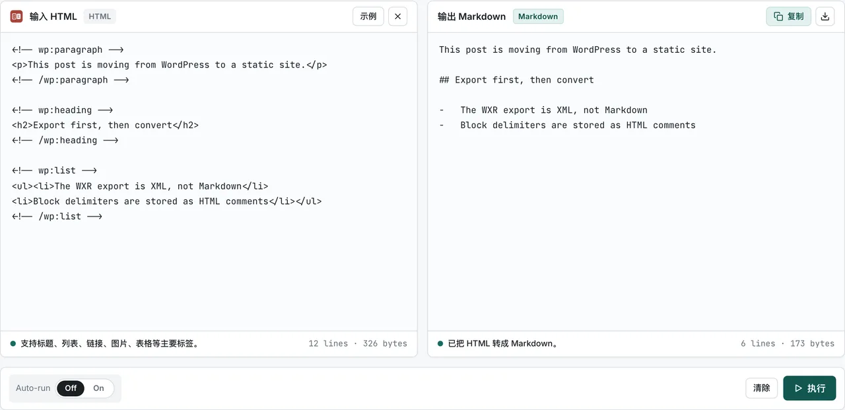Click the '输入 HTML' panel title
This screenshot has height=410, width=845.
coord(53,17)
